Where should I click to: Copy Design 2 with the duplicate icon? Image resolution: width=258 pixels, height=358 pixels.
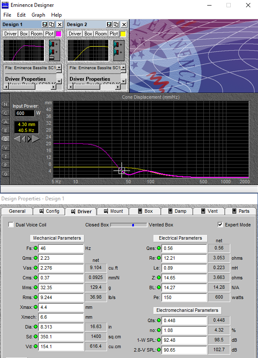click(116, 24)
